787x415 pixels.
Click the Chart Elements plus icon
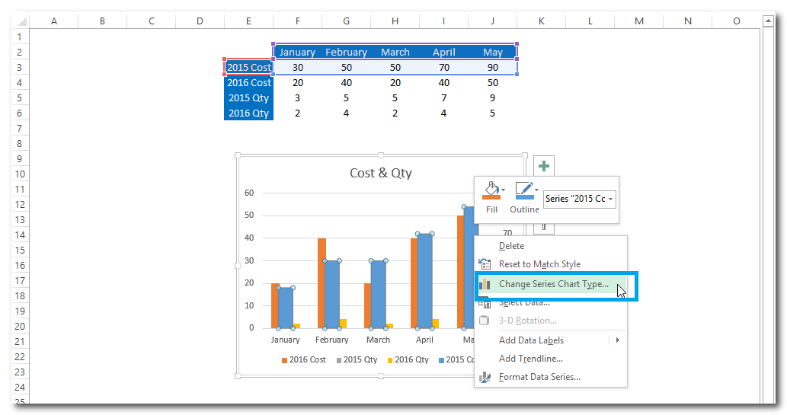point(543,166)
